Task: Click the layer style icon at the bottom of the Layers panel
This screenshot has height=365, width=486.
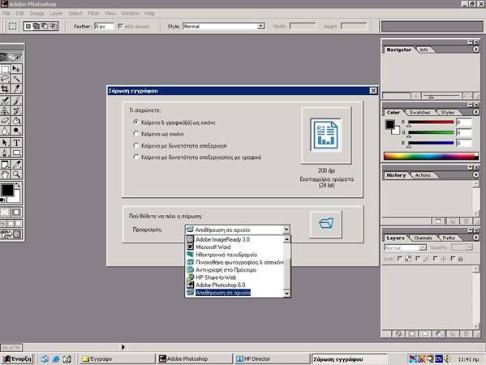Action: [x=399, y=333]
